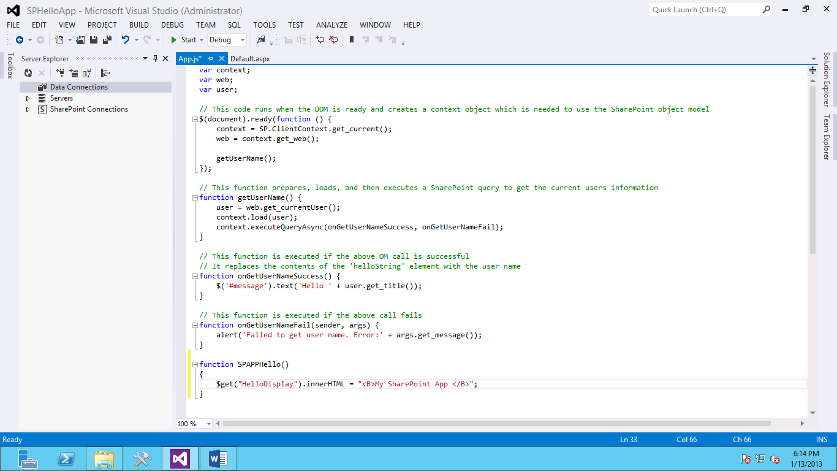Refresh the Server Explorer tree
The width and height of the screenshot is (837, 471).
click(28, 73)
